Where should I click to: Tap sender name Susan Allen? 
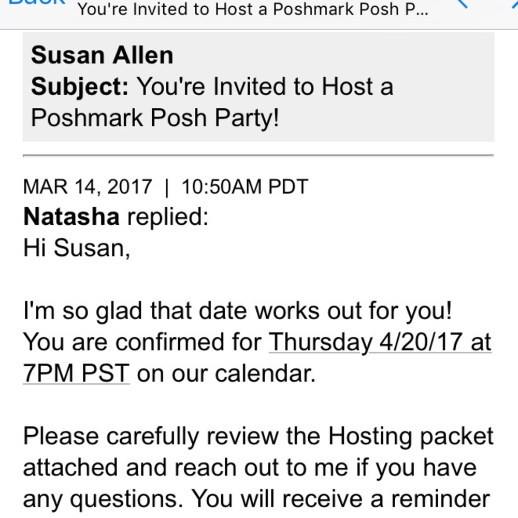[x=102, y=55]
